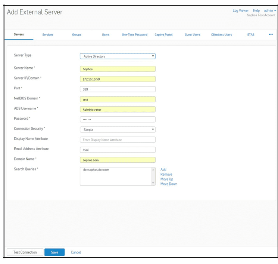Image resolution: width=278 pixels, height=264 pixels.
Task: Click the Email Address Attribute field
Action: pos(118,150)
